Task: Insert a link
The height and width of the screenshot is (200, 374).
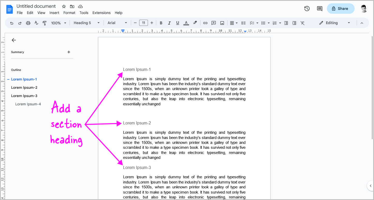Action: click(205, 23)
